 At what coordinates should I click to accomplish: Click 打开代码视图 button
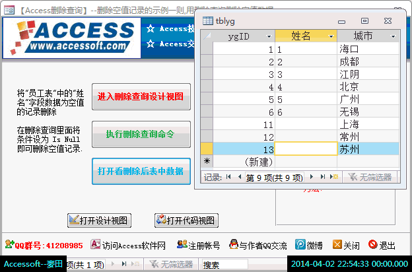[186, 221]
